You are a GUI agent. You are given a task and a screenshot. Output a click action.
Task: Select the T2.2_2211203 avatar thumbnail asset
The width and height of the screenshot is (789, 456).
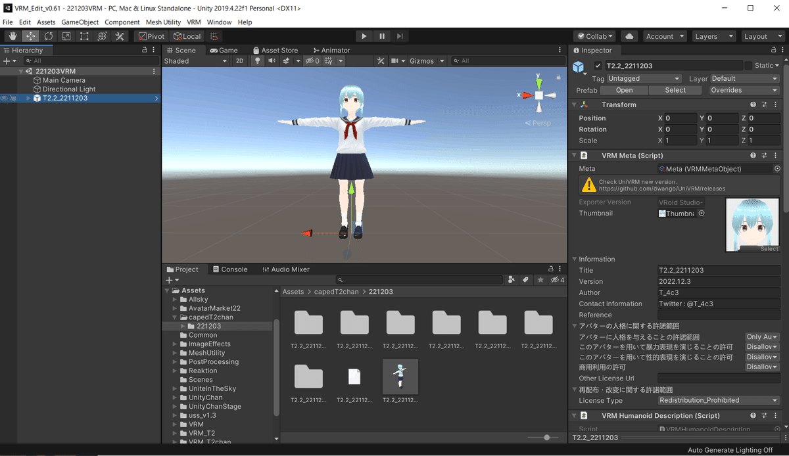click(x=400, y=376)
